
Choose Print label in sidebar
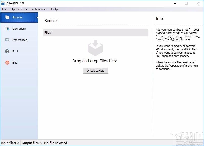[15, 51]
